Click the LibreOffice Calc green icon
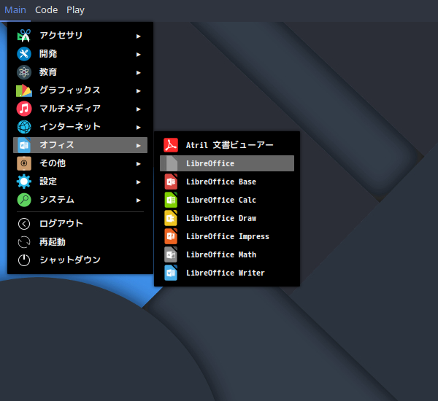Viewport: 438px width, 401px height. coord(171,200)
